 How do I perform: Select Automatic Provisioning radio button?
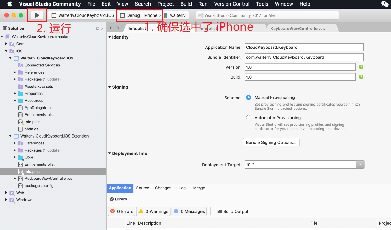[249, 118]
